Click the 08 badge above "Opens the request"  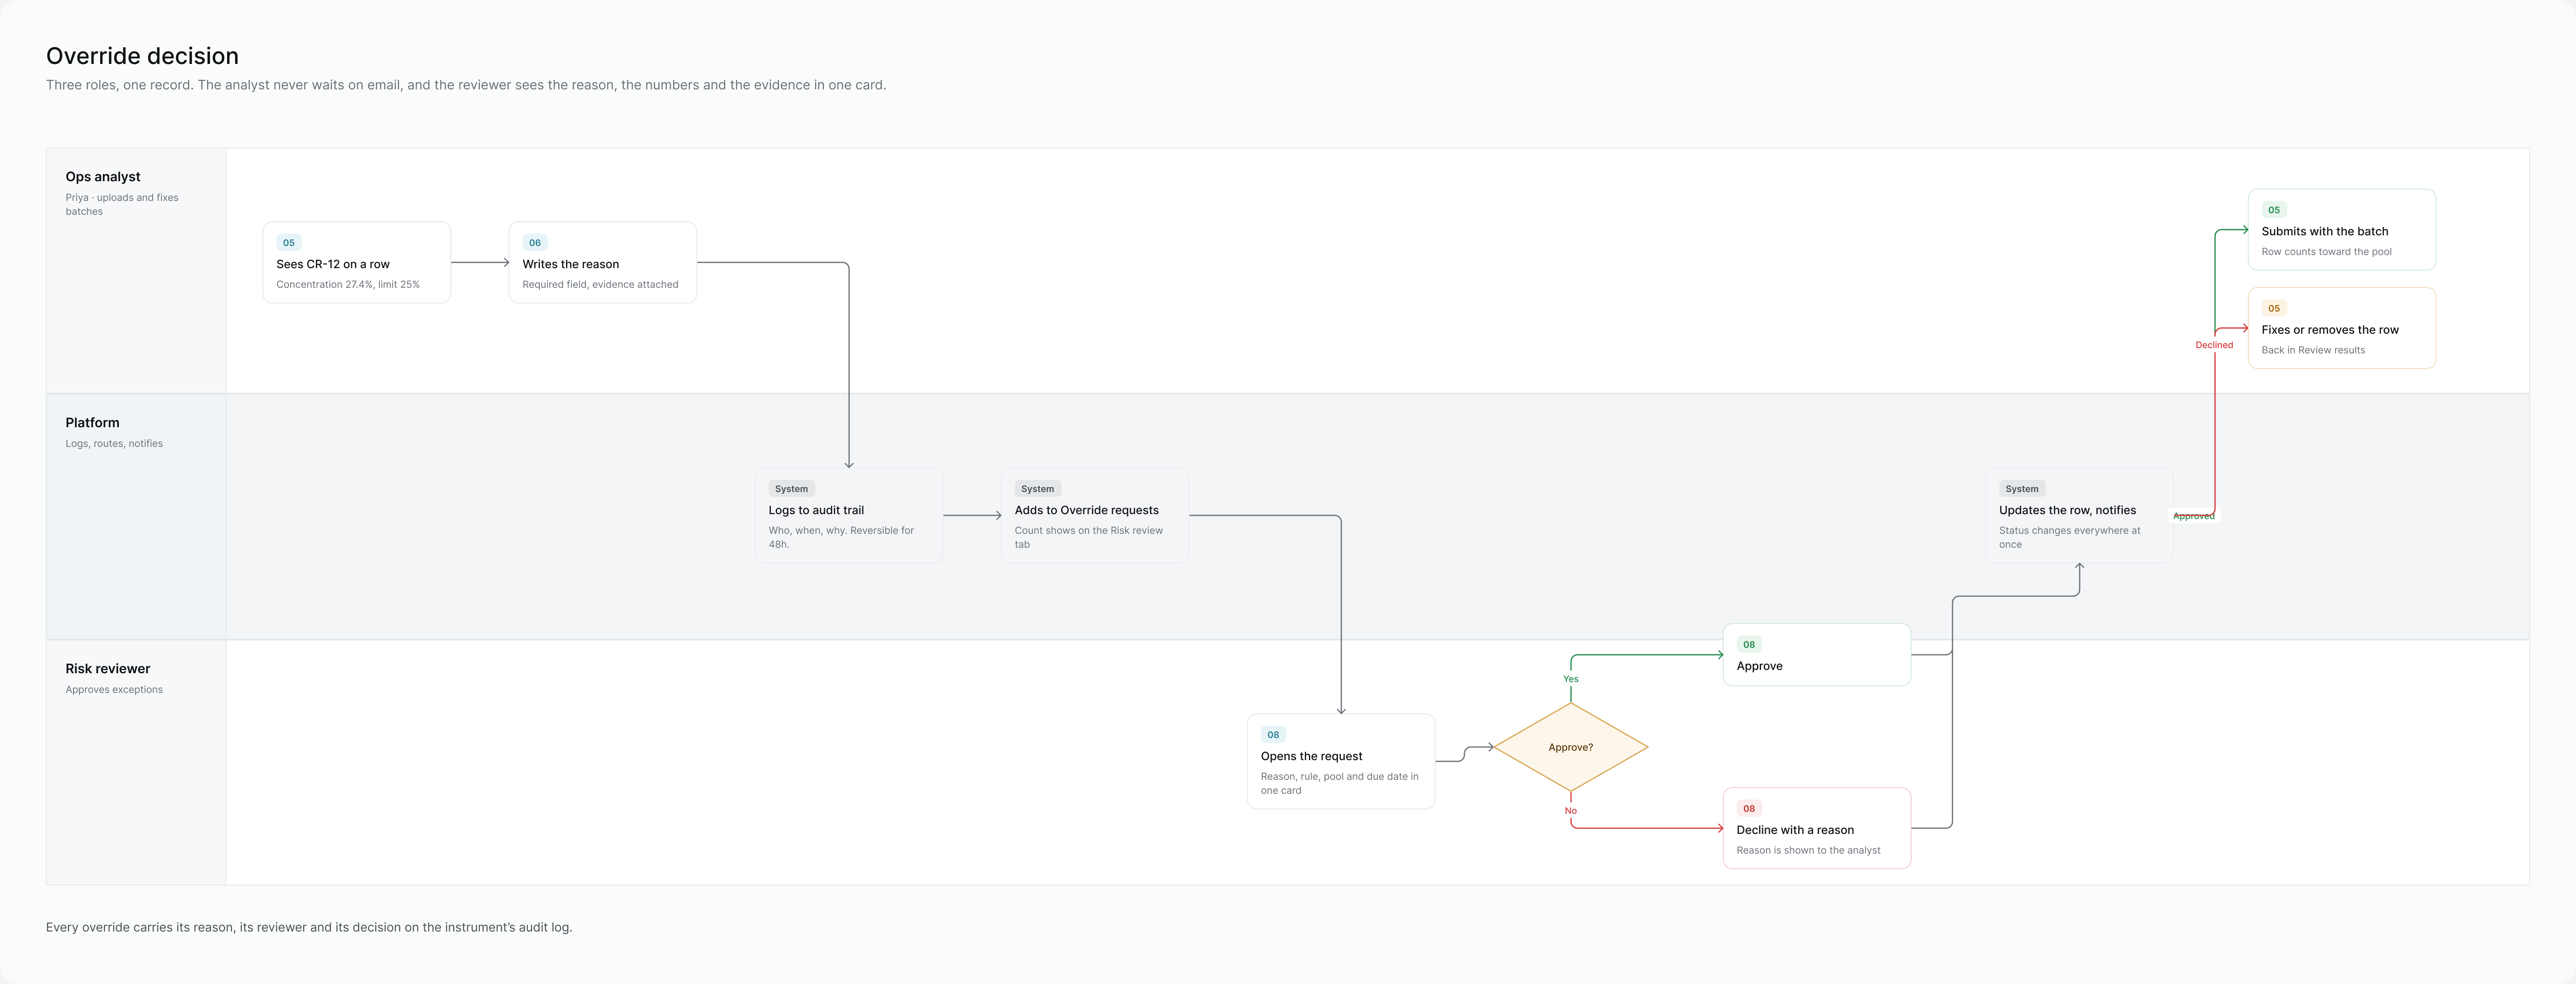(1273, 735)
